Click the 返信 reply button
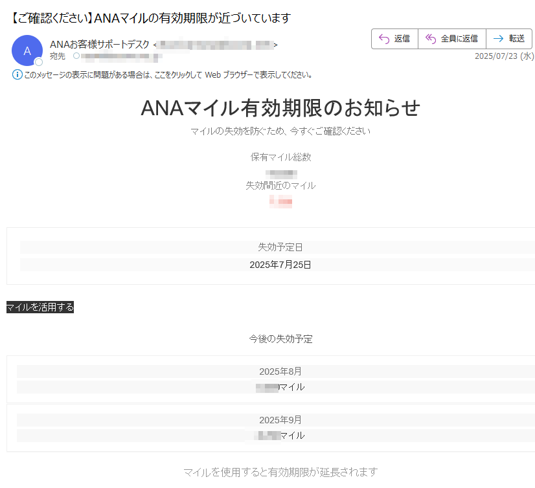 click(394, 39)
